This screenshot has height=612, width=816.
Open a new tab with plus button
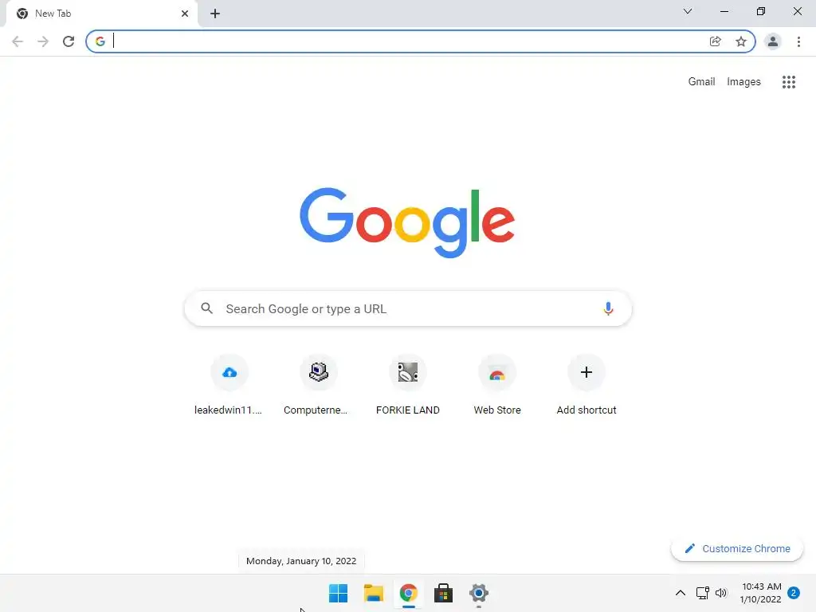(215, 14)
